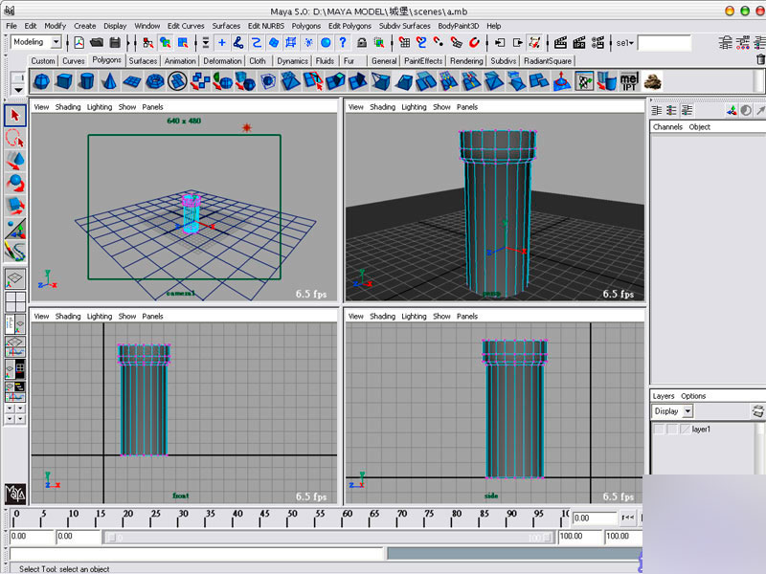Switch to the Animation shelf tab
The height and width of the screenshot is (574, 766).
180,61
